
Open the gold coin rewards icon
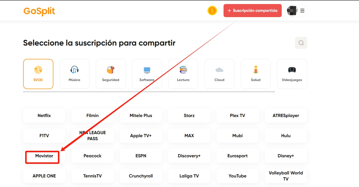click(x=212, y=11)
